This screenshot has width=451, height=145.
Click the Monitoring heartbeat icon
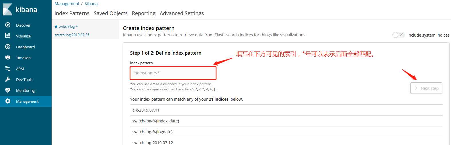8,90
